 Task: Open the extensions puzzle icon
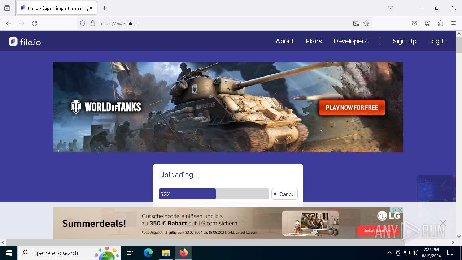tap(440, 23)
